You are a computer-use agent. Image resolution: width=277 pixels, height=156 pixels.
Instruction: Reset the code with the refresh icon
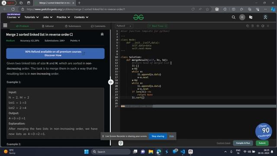pos(263,26)
